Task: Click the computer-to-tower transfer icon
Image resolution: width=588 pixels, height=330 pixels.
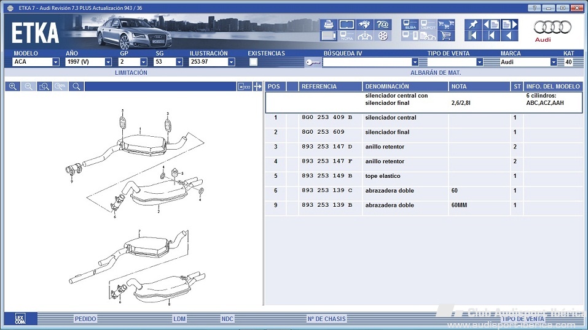Action: 410,36
